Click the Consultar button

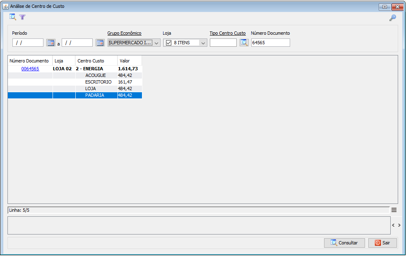point(344,243)
